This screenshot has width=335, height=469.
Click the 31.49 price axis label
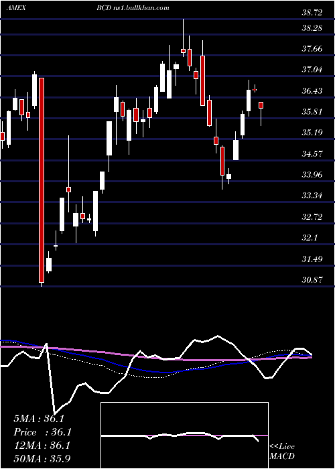312,259
